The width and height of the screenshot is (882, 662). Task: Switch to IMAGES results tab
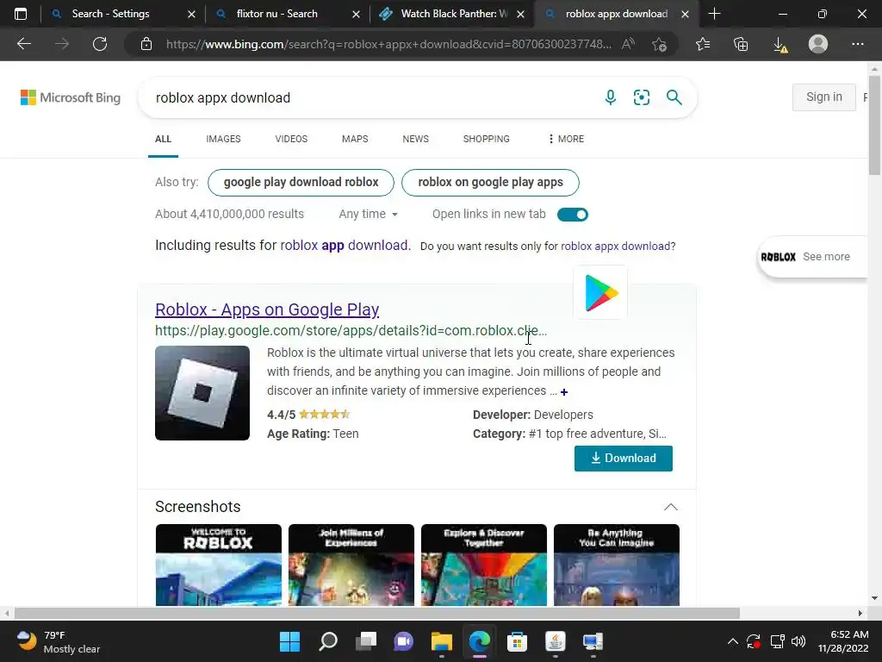(223, 139)
